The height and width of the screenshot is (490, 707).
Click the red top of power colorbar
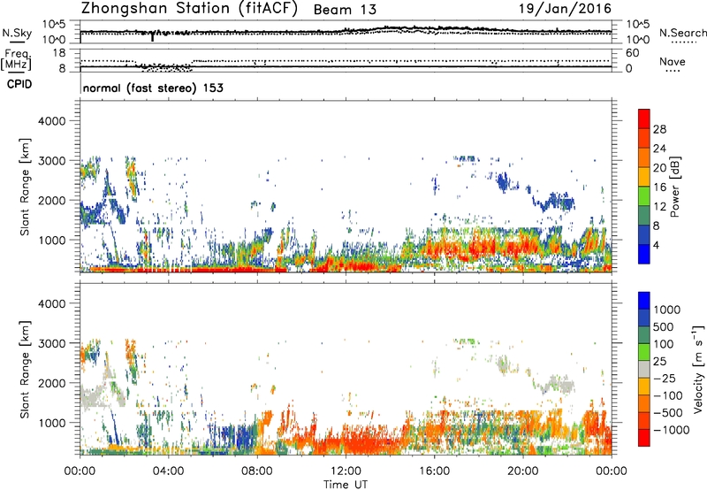pos(644,119)
